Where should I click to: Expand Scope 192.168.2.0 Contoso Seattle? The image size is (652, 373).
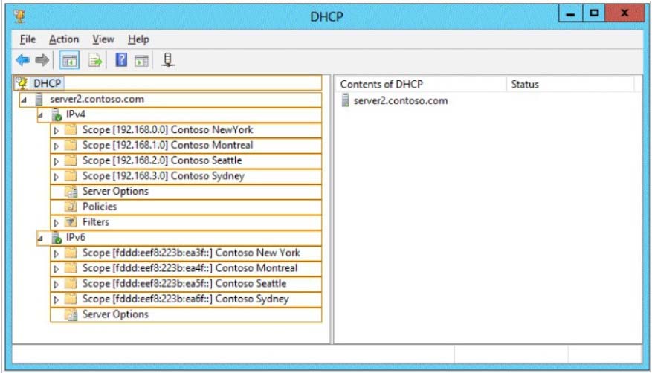pos(57,161)
